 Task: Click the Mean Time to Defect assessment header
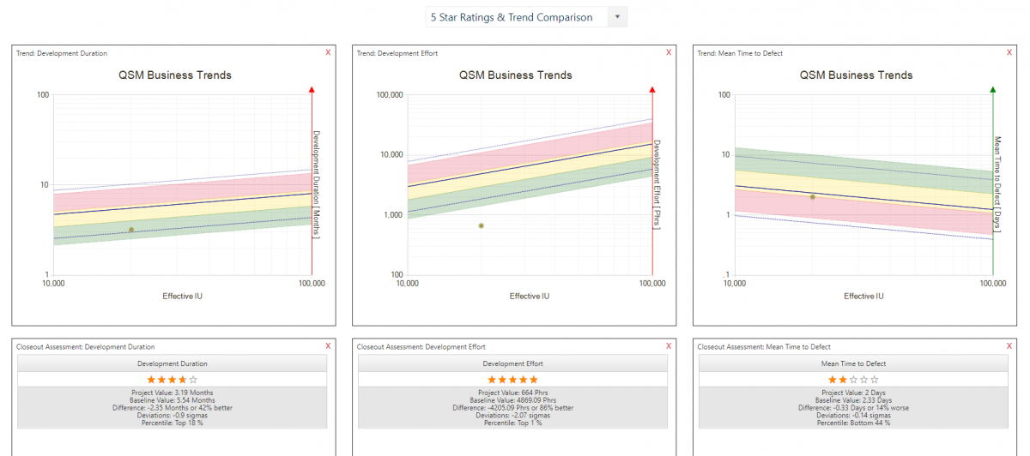click(x=853, y=363)
